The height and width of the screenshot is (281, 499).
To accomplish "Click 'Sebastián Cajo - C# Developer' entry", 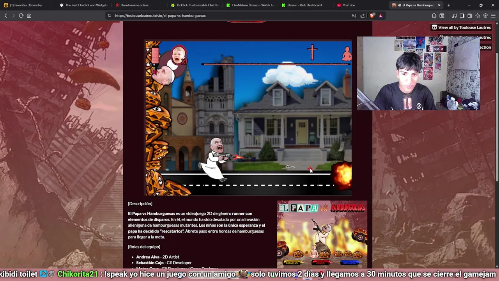I will (x=164, y=263).
